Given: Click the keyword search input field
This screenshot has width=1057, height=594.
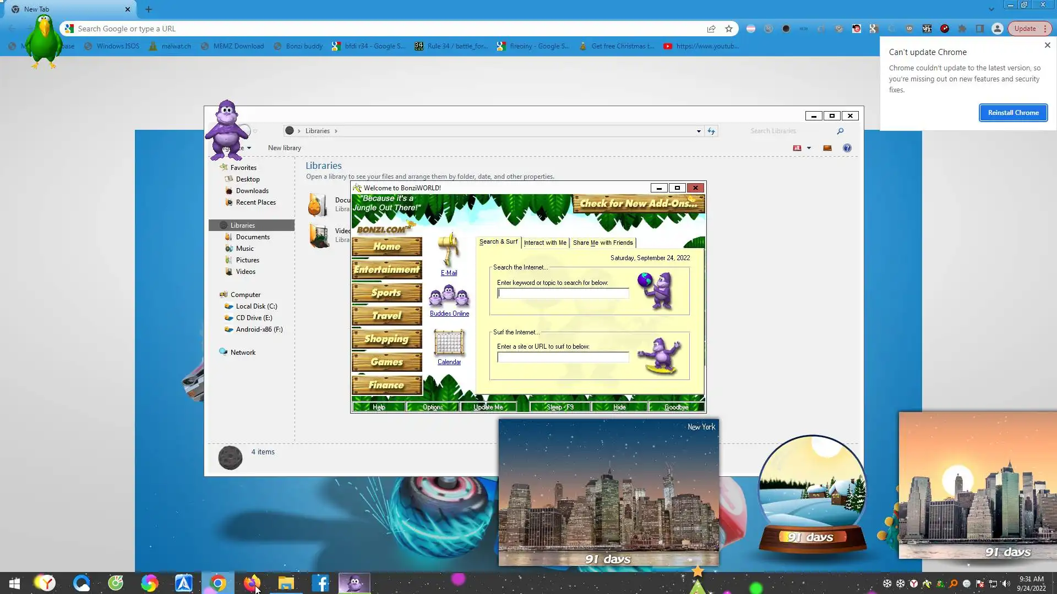Looking at the screenshot, I should tap(563, 294).
